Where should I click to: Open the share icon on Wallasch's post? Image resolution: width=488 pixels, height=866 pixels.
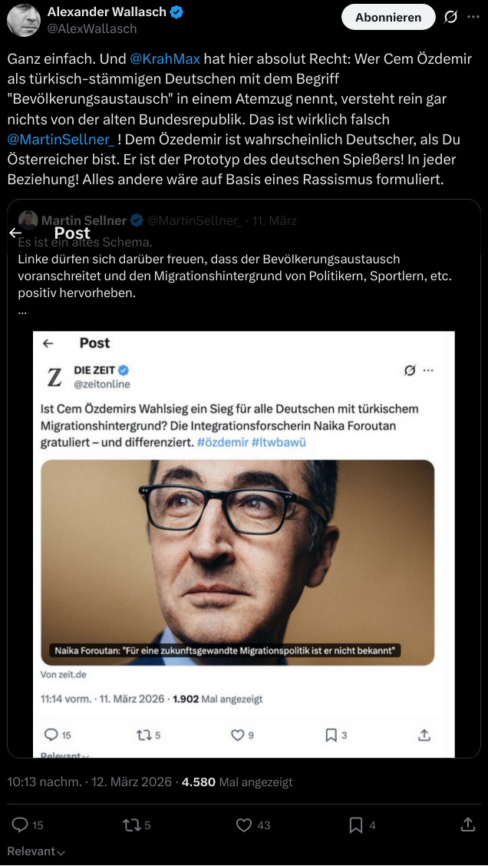pyautogui.click(x=467, y=825)
